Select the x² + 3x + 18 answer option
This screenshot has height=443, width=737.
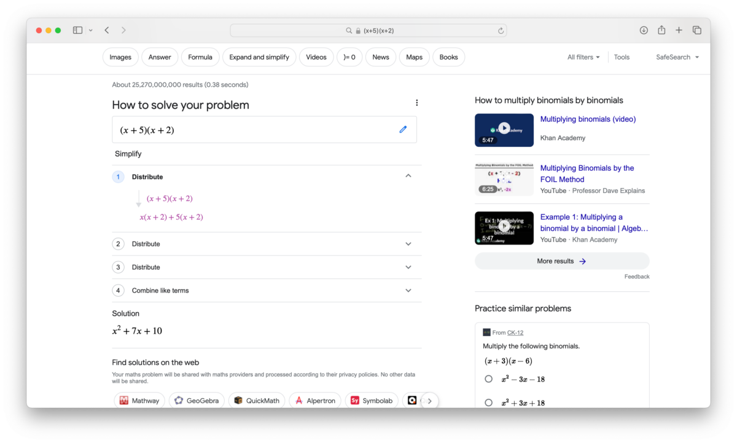coord(489,402)
